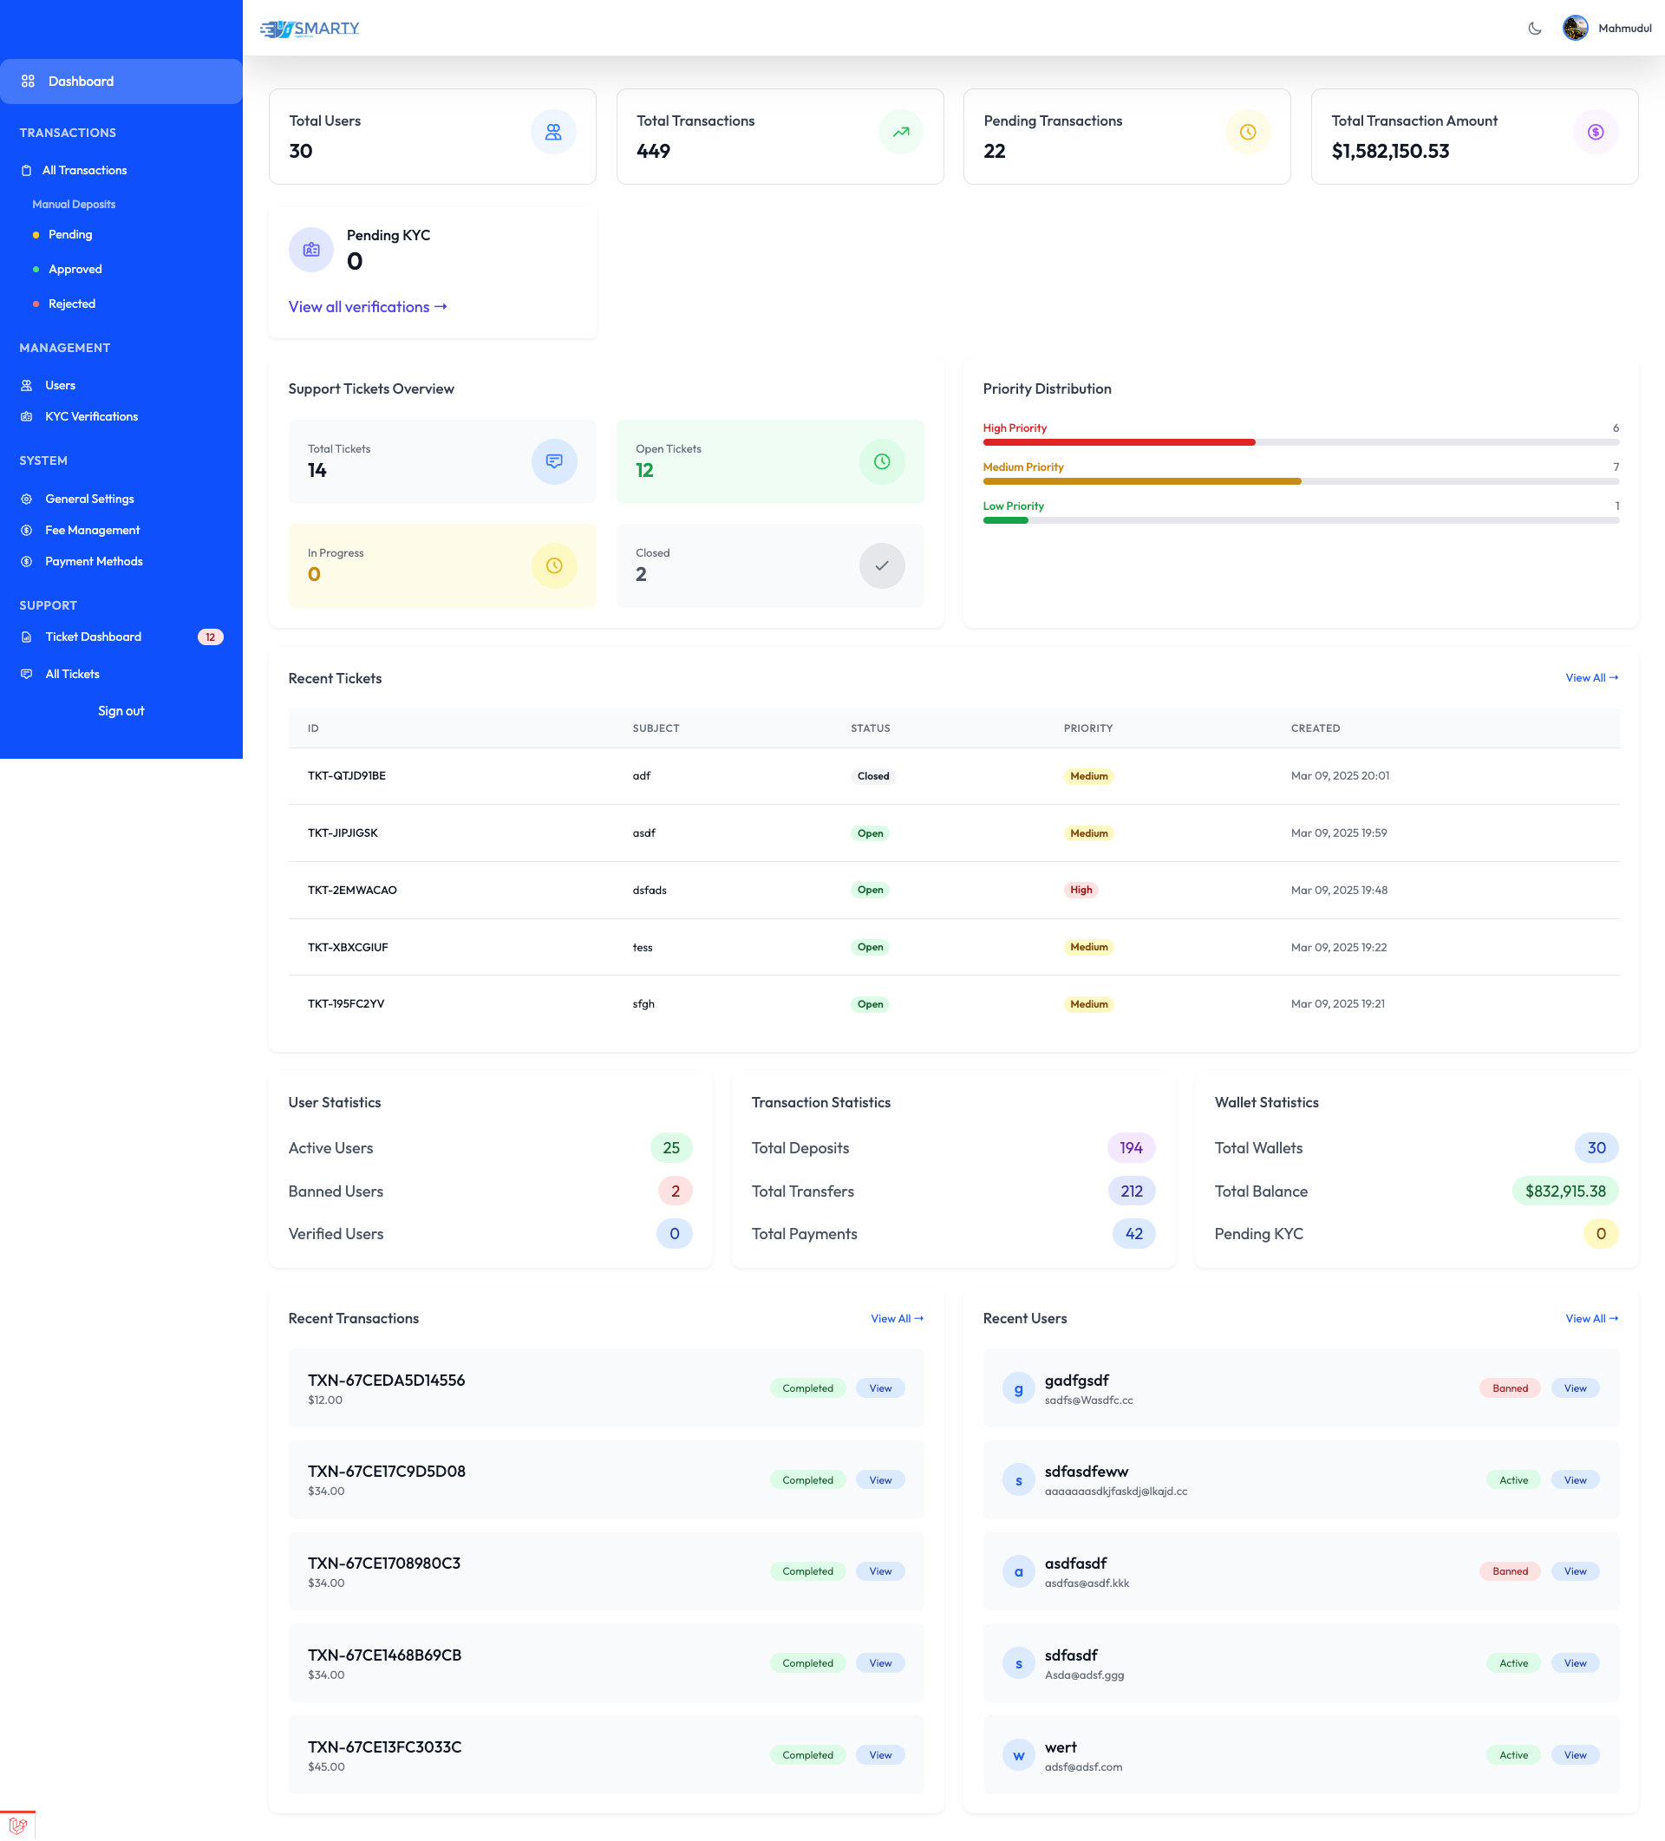The image size is (1665, 1841).
Task: Select the Rejected deposits filter
Action: tap(71, 304)
